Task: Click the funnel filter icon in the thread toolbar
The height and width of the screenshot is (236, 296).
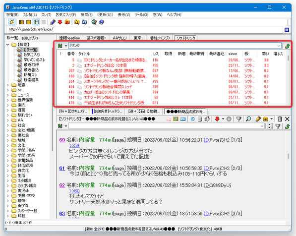Action: (x=238, y=119)
